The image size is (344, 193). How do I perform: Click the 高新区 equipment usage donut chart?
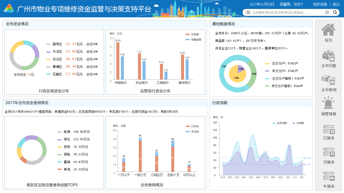point(32,150)
